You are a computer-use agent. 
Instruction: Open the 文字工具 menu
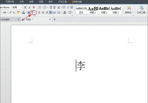pos(142,10)
